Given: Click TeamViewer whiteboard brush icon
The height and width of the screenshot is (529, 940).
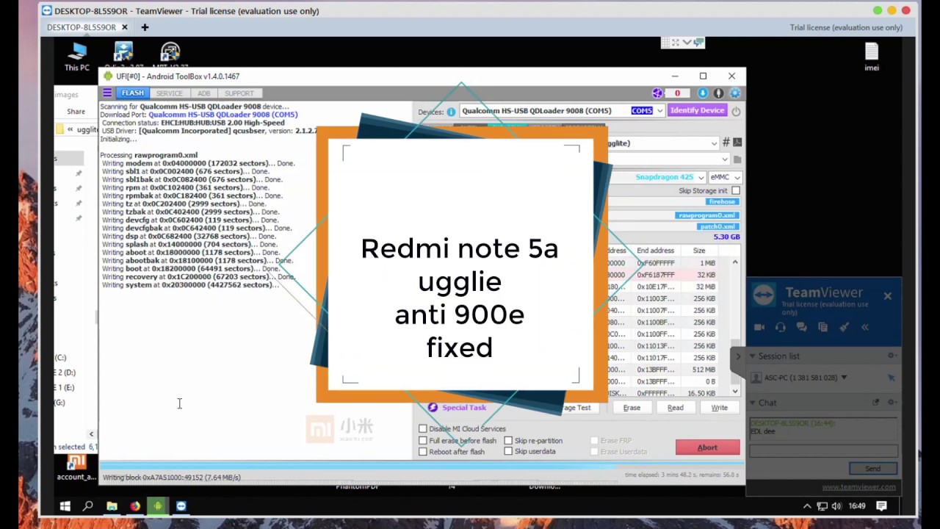Looking at the screenshot, I should (x=845, y=327).
